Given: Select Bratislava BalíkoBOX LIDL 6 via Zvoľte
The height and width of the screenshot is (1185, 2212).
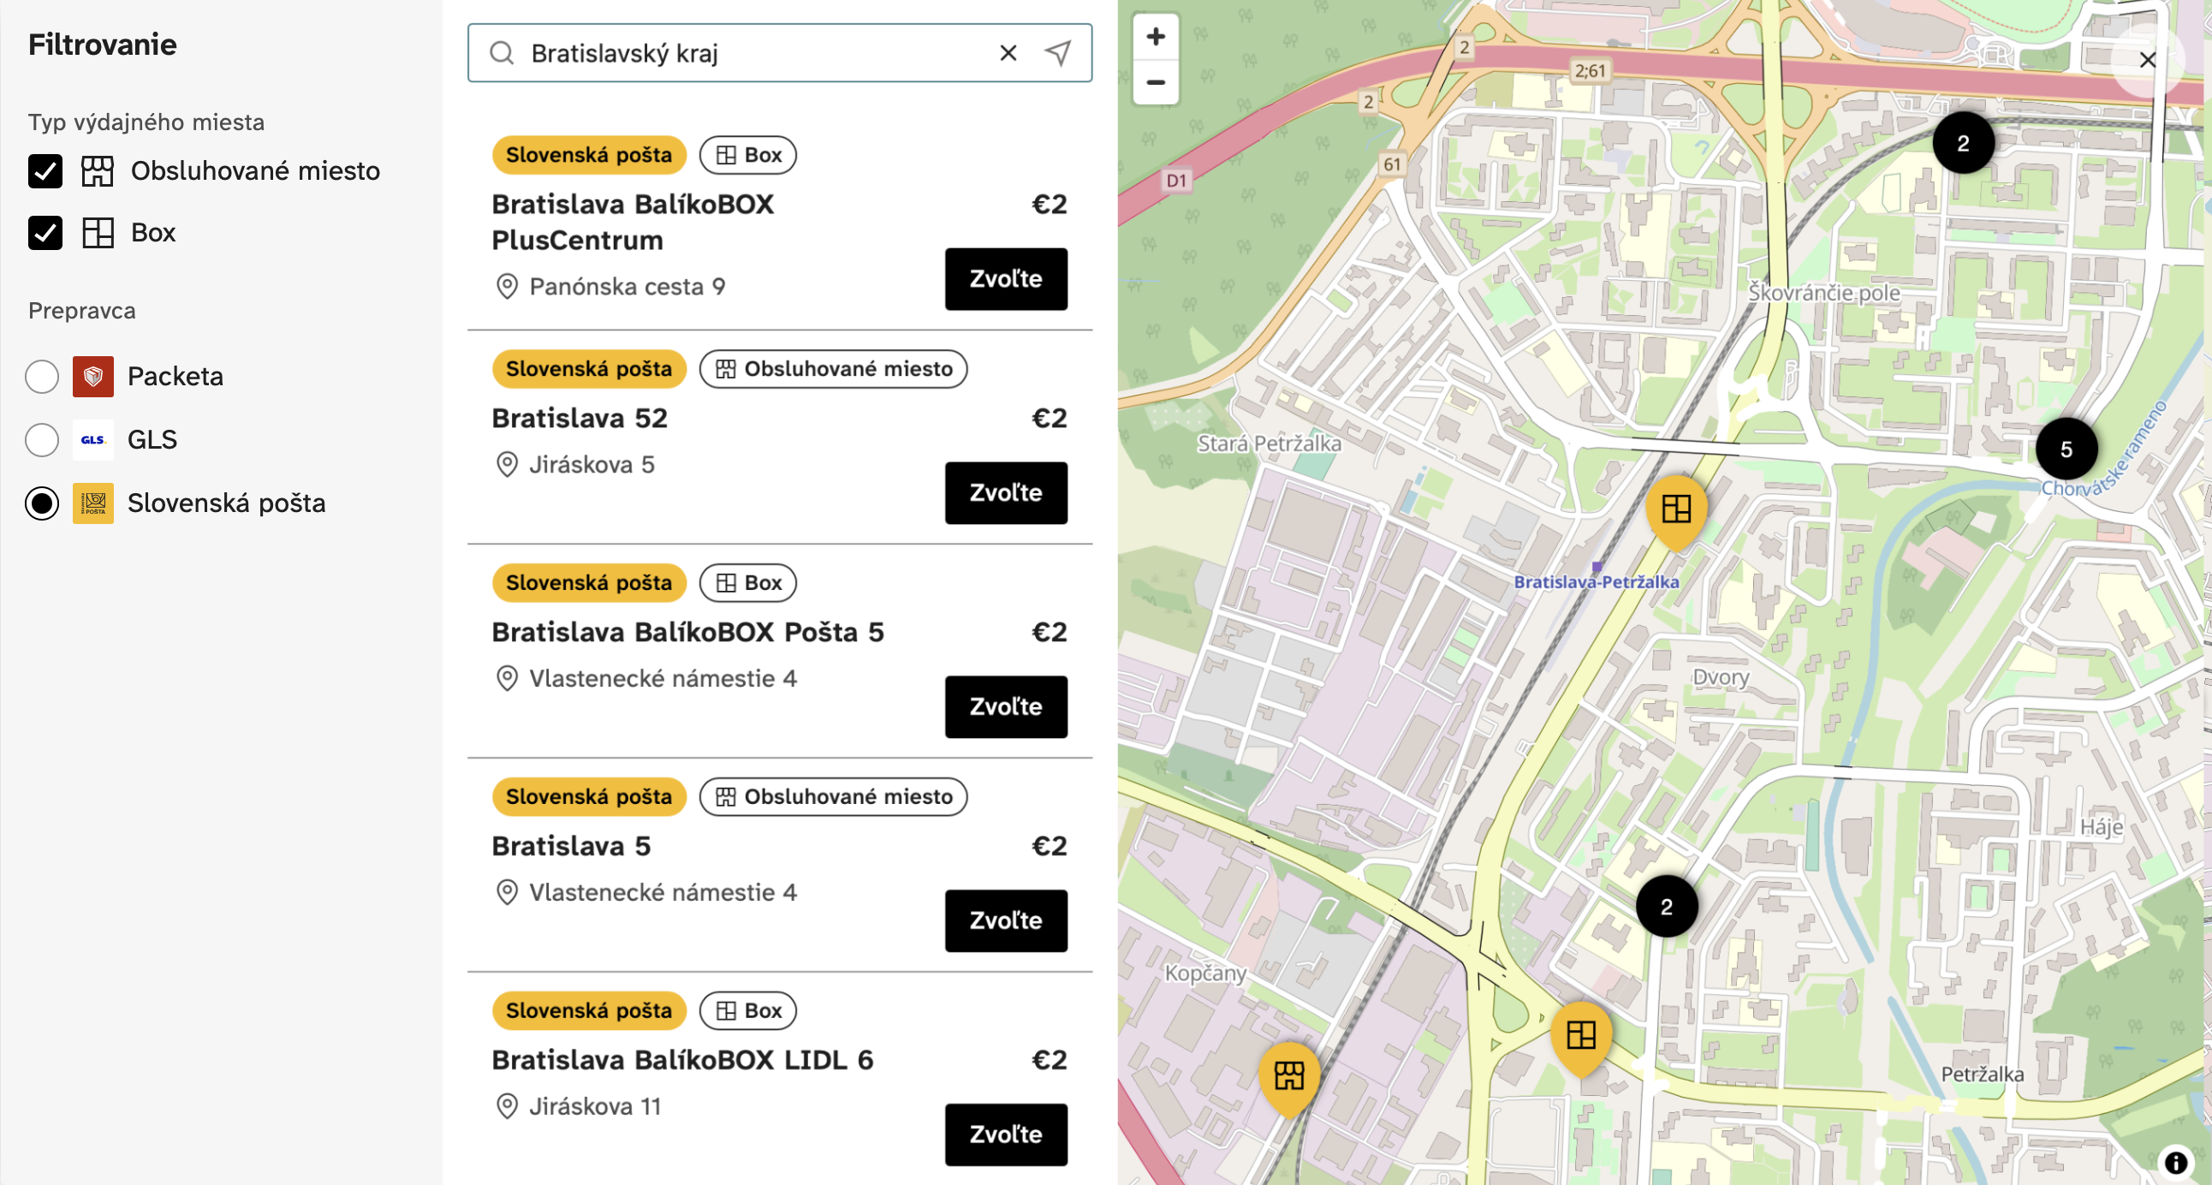Looking at the screenshot, I should point(1006,1134).
